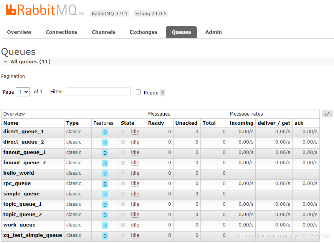This screenshot has width=334, height=243.
Task: Open the rpc_queue queue link
Action: (17, 183)
